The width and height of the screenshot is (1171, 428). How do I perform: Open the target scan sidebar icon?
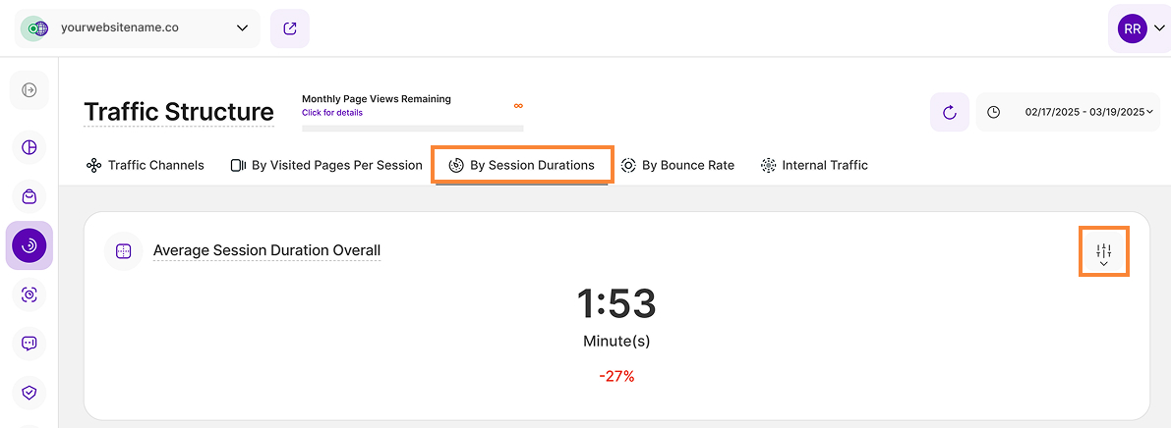tap(29, 294)
